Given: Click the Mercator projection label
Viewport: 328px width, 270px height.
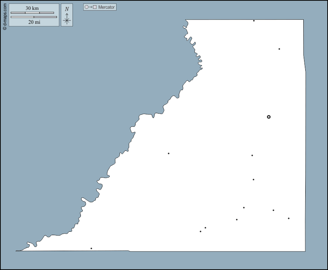Looking at the screenshot, I should pos(106,7).
